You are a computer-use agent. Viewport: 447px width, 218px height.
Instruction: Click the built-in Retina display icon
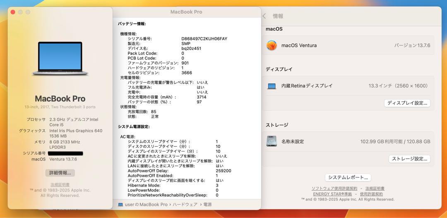coord(272,86)
